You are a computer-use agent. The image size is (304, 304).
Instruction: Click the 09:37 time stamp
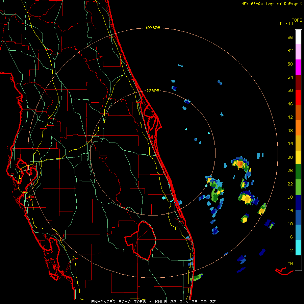coord(208,302)
